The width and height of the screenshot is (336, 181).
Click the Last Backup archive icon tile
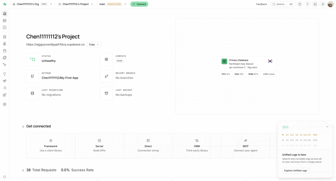point(106,93)
